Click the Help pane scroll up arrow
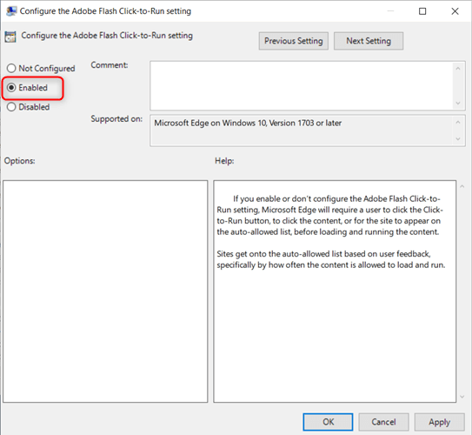The width and height of the screenshot is (472, 435). pos(462,186)
